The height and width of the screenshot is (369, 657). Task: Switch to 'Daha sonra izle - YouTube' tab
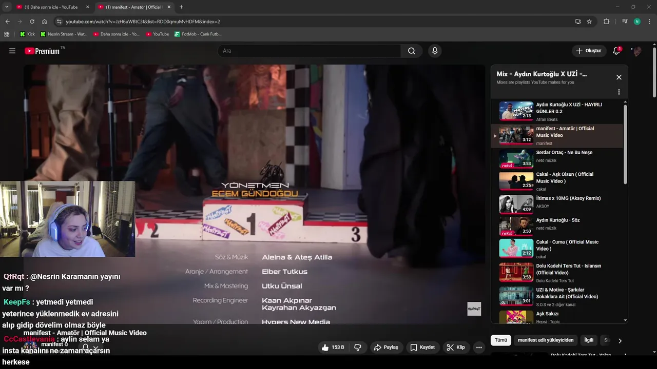[51, 7]
